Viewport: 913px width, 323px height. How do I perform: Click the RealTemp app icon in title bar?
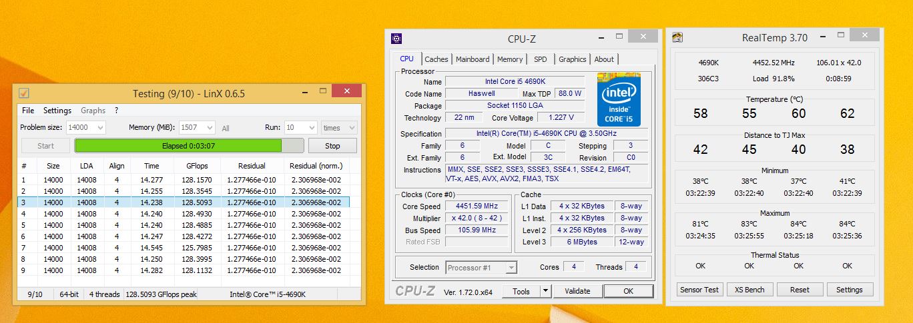pyautogui.click(x=677, y=38)
